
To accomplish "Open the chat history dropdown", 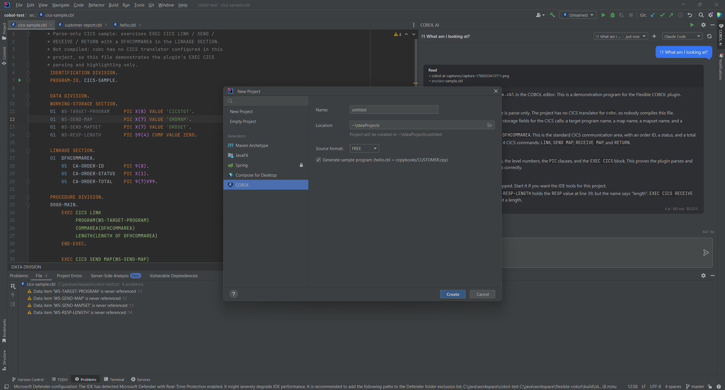I will pos(621,36).
